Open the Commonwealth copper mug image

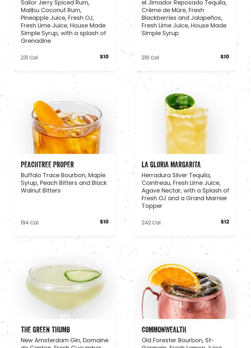tap(186, 287)
